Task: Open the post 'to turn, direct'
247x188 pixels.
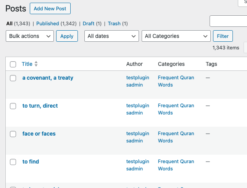Action: tap(40, 106)
